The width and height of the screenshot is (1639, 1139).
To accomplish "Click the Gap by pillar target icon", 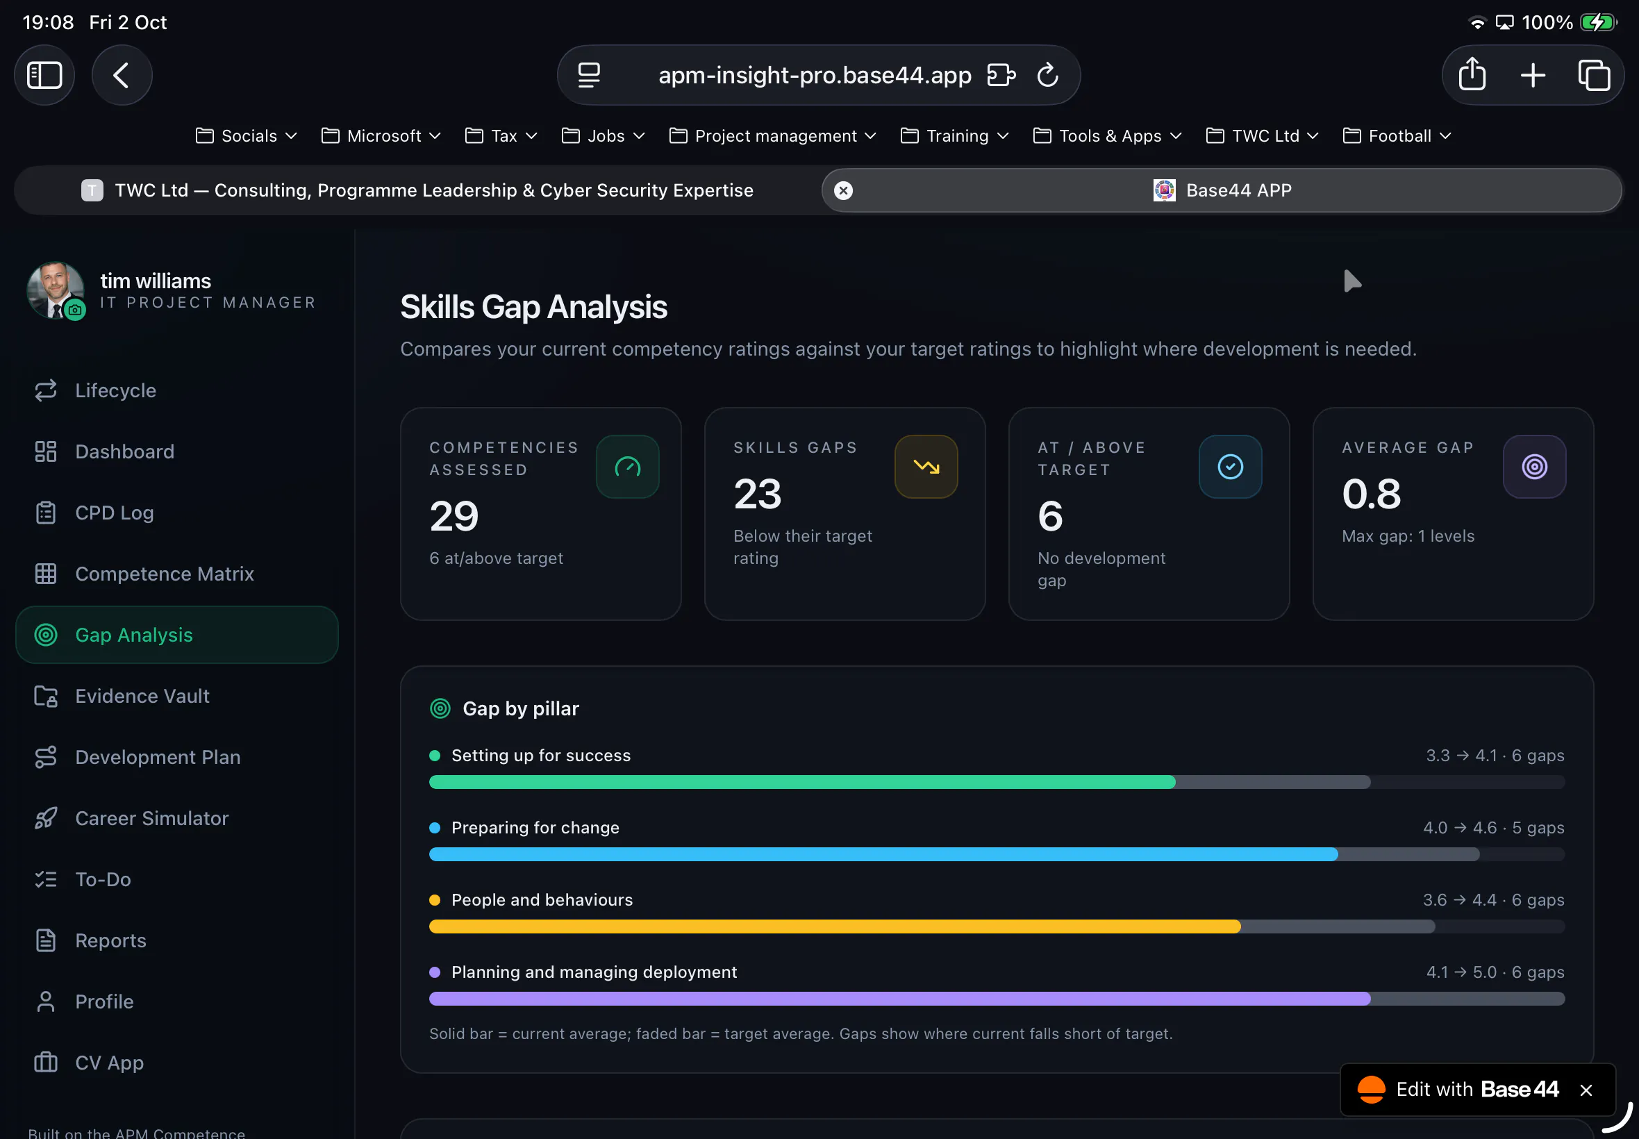I will (440, 708).
